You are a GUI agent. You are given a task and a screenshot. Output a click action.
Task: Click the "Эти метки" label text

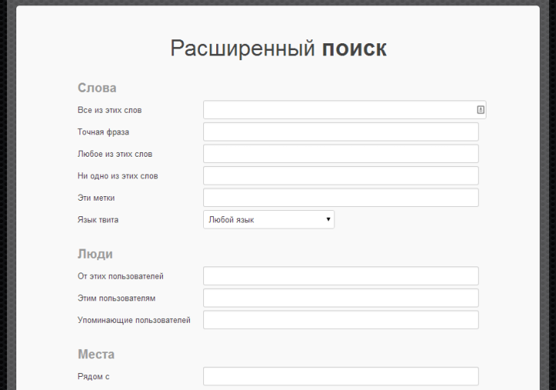tap(97, 198)
